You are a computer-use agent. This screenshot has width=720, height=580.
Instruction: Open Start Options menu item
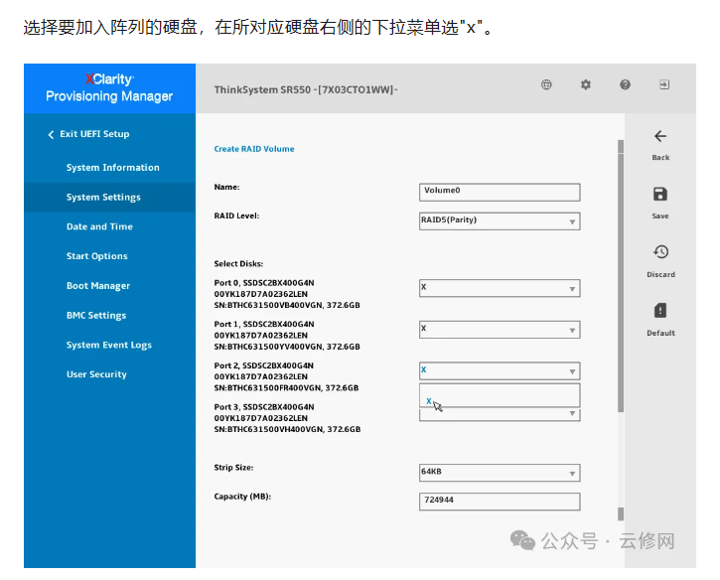pos(97,256)
